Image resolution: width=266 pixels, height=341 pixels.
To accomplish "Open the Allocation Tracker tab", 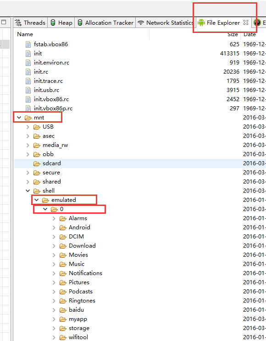I will [105, 22].
